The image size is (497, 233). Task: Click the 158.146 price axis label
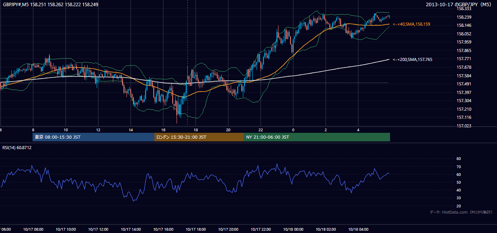[x=464, y=25]
